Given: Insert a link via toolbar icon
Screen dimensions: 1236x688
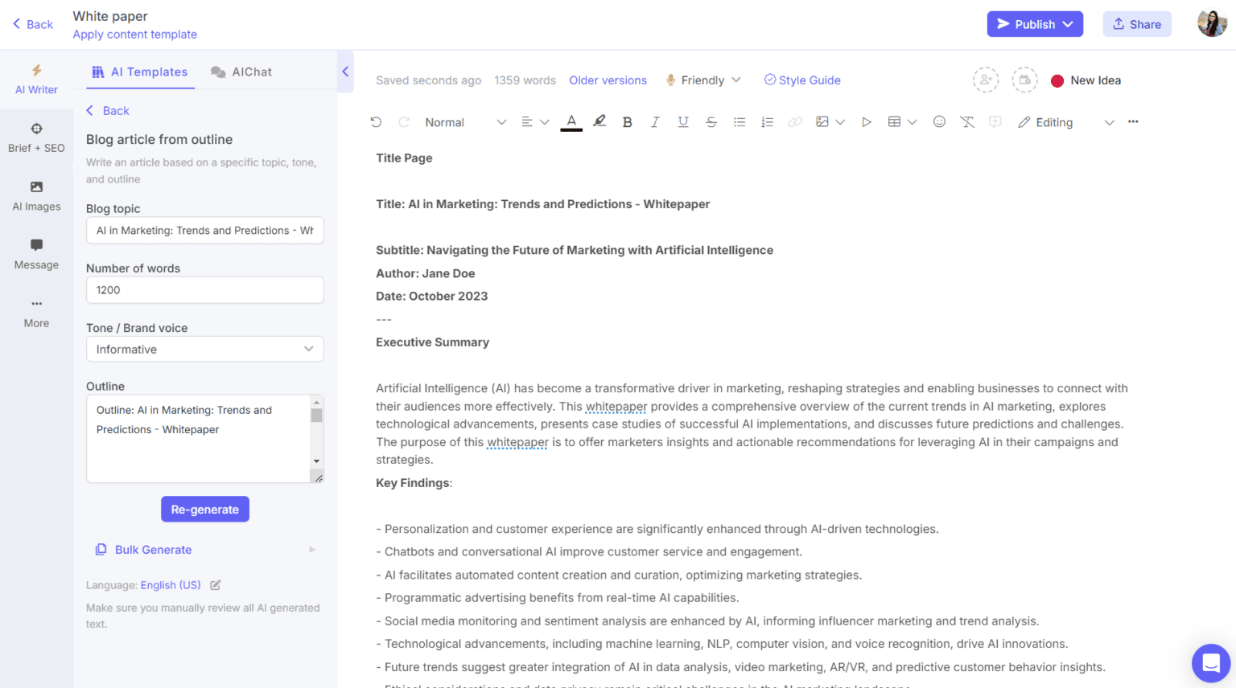Looking at the screenshot, I should coord(795,121).
